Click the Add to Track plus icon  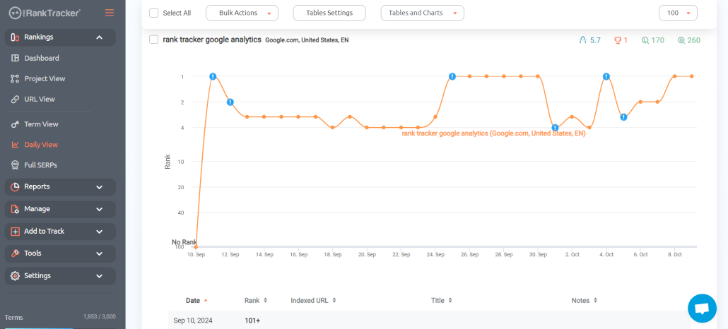[15, 231]
